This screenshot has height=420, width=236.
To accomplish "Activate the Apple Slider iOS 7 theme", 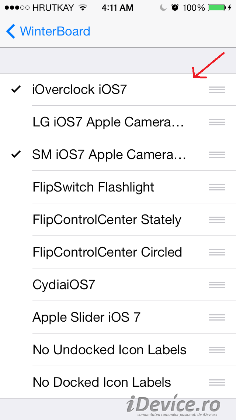I will (x=86, y=317).
